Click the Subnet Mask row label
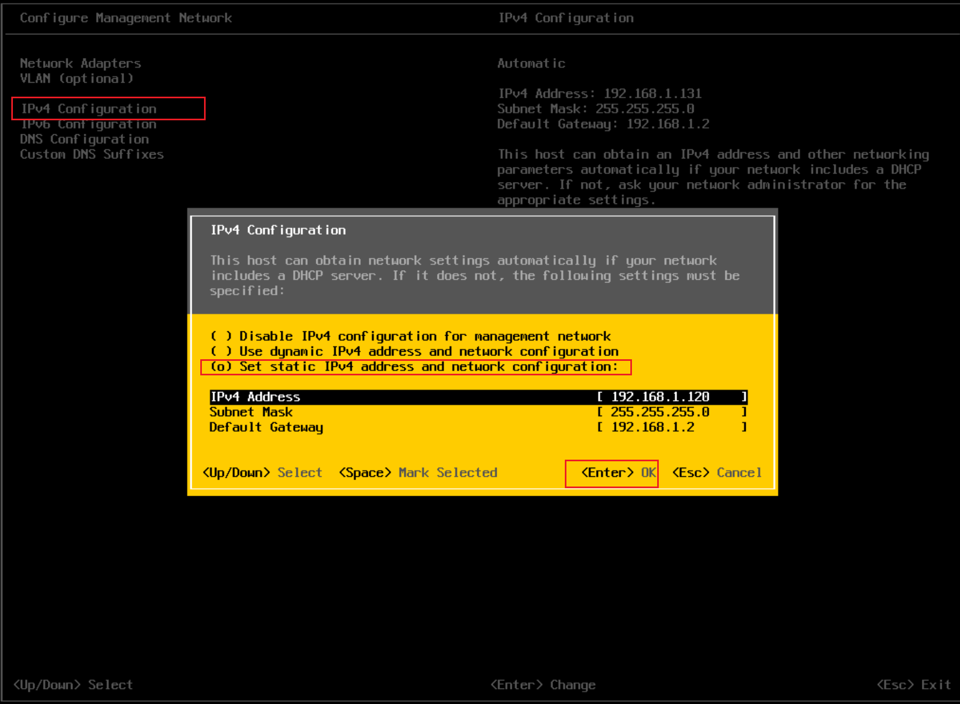Screen dimensions: 960x704 (x=251, y=412)
